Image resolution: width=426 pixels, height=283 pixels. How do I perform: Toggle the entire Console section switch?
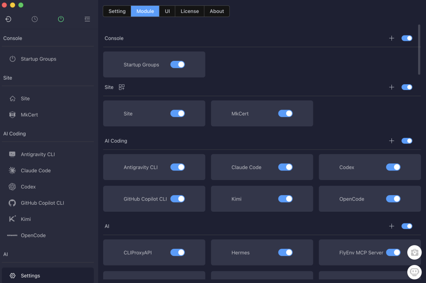pos(407,38)
